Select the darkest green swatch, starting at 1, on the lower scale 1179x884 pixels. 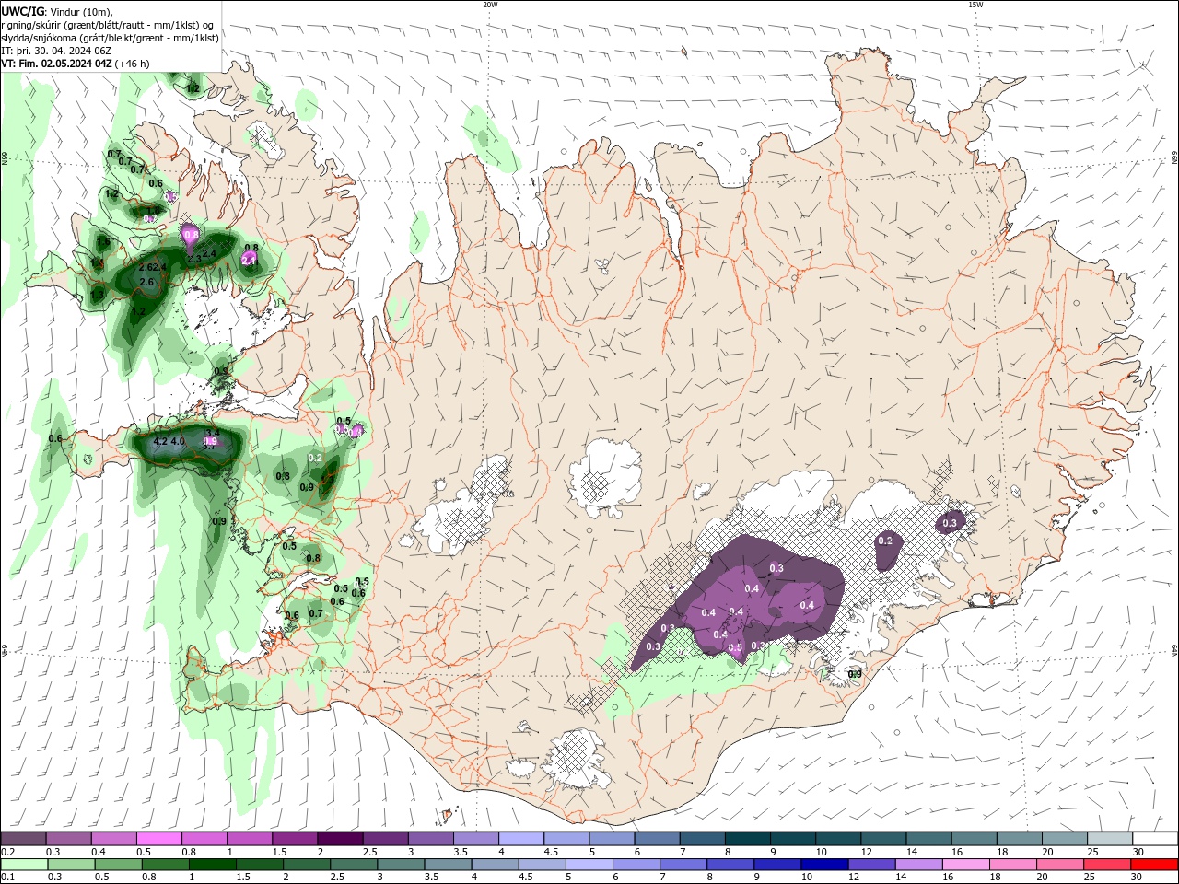(x=213, y=865)
